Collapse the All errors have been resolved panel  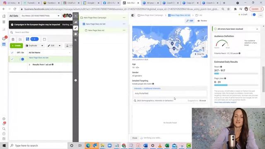(257, 29)
